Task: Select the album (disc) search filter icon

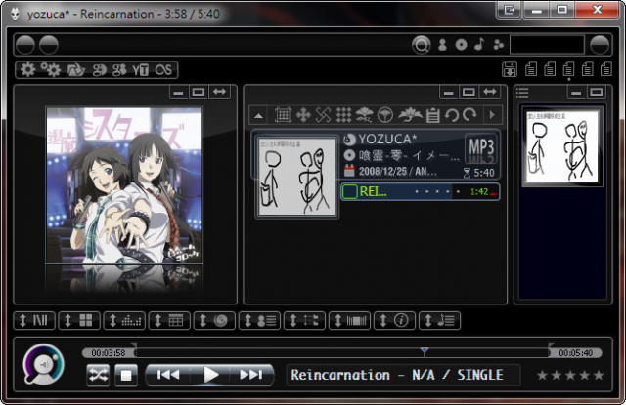Action: pyautogui.click(x=461, y=45)
